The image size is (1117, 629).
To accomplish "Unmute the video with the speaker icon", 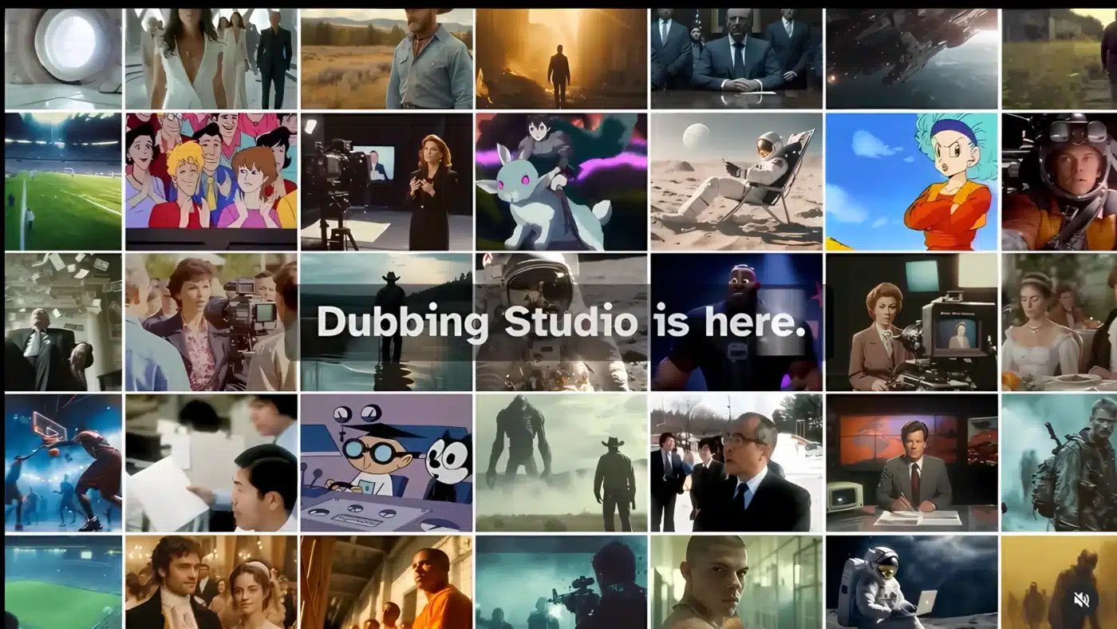I will pos(1082,599).
